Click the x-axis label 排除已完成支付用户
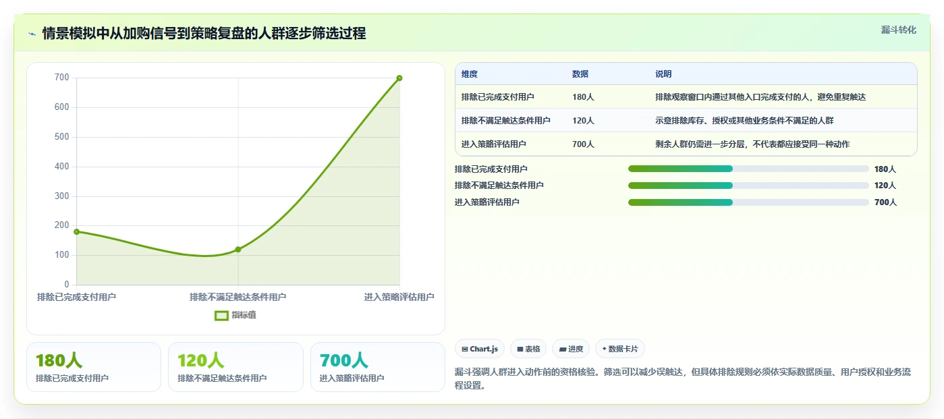The height and width of the screenshot is (419, 944). tap(76, 297)
